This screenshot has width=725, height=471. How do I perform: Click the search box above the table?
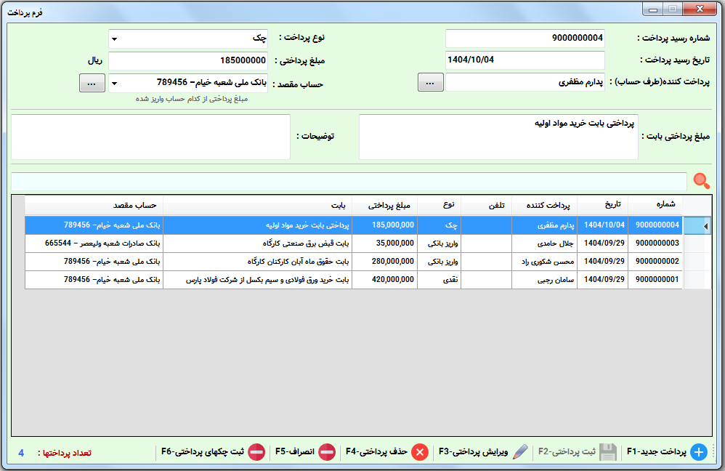click(349, 182)
